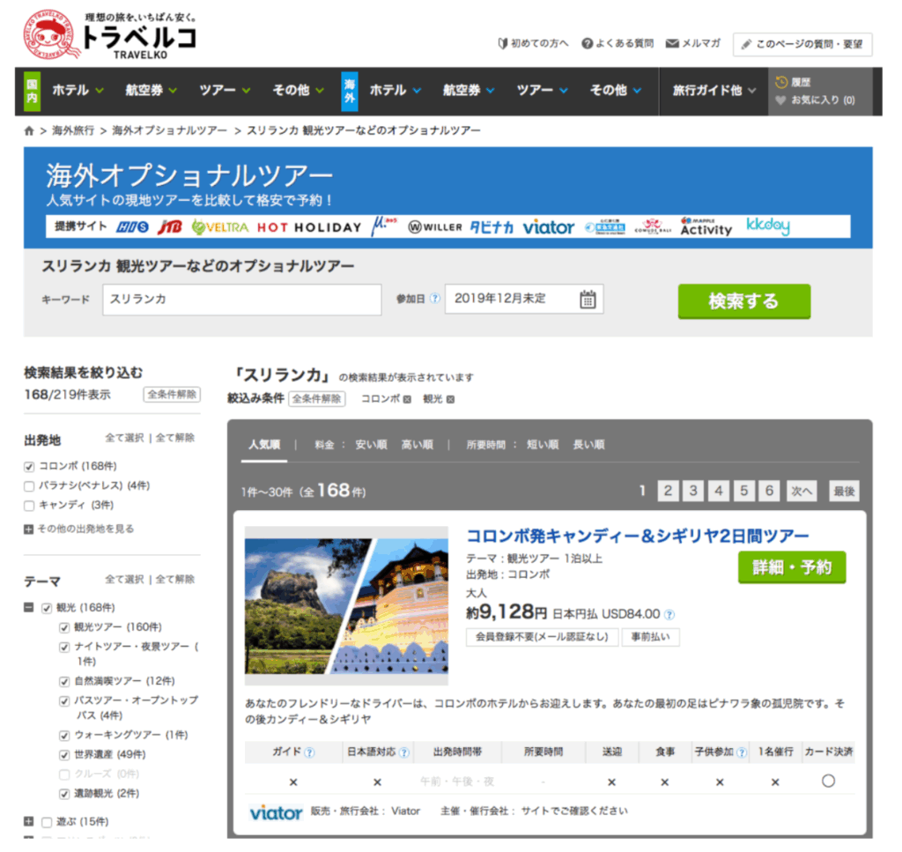Screen dimensions: 902x852
Task: Click the Travelko mascot logo
Action: point(50,34)
